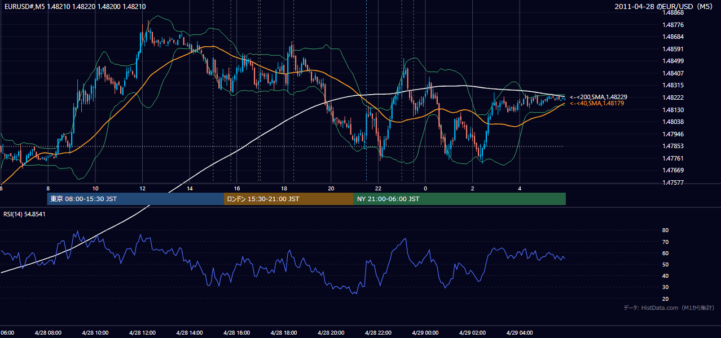Screen dimensions: 721x338
Task: Click the 1.47853 price axis label
Action: [673, 146]
